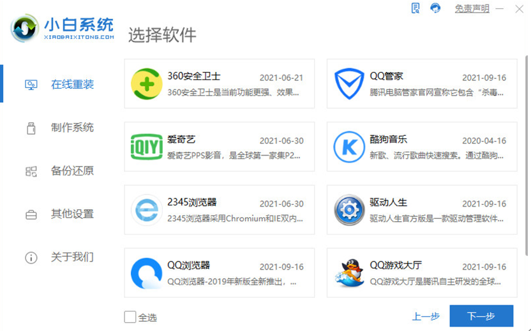Select the 爱奇艺 title text
The width and height of the screenshot is (531, 331).
tap(181, 139)
